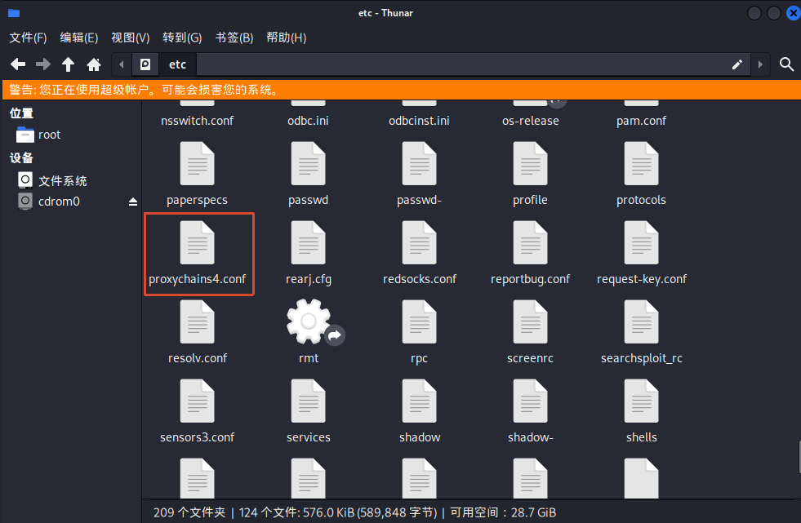Go forward to the next folder
The width and height of the screenshot is (801, 523).
point(43,64)
